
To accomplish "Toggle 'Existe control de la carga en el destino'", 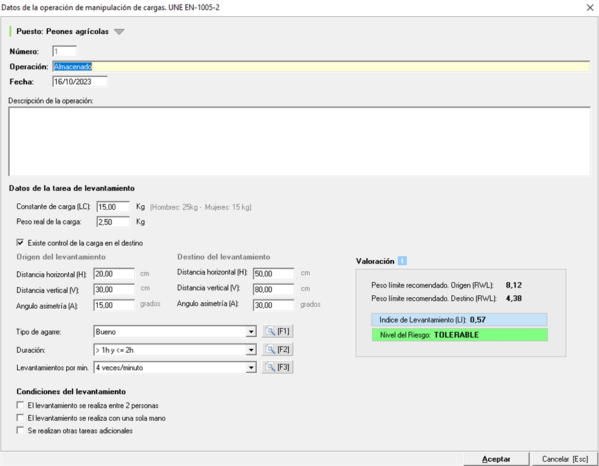I will [x=20, y=243].
